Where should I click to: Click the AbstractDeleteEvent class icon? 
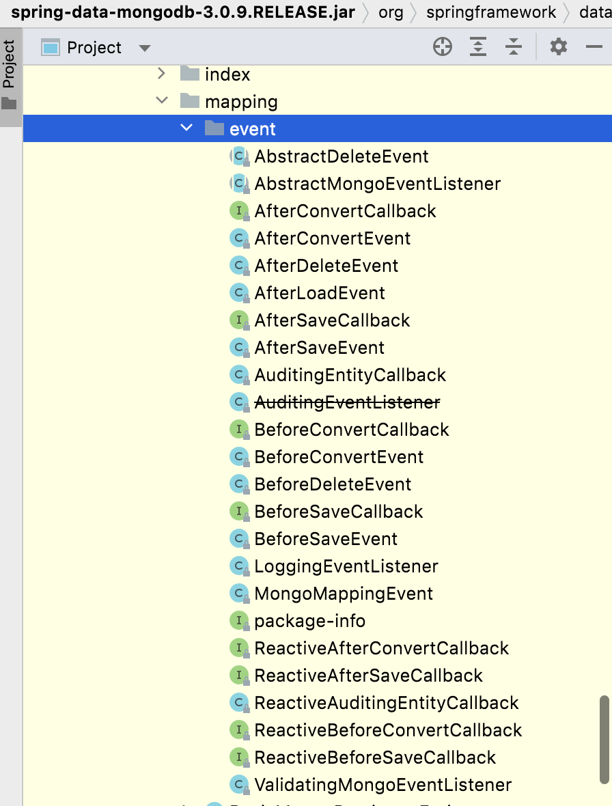[x=239, y=156]
